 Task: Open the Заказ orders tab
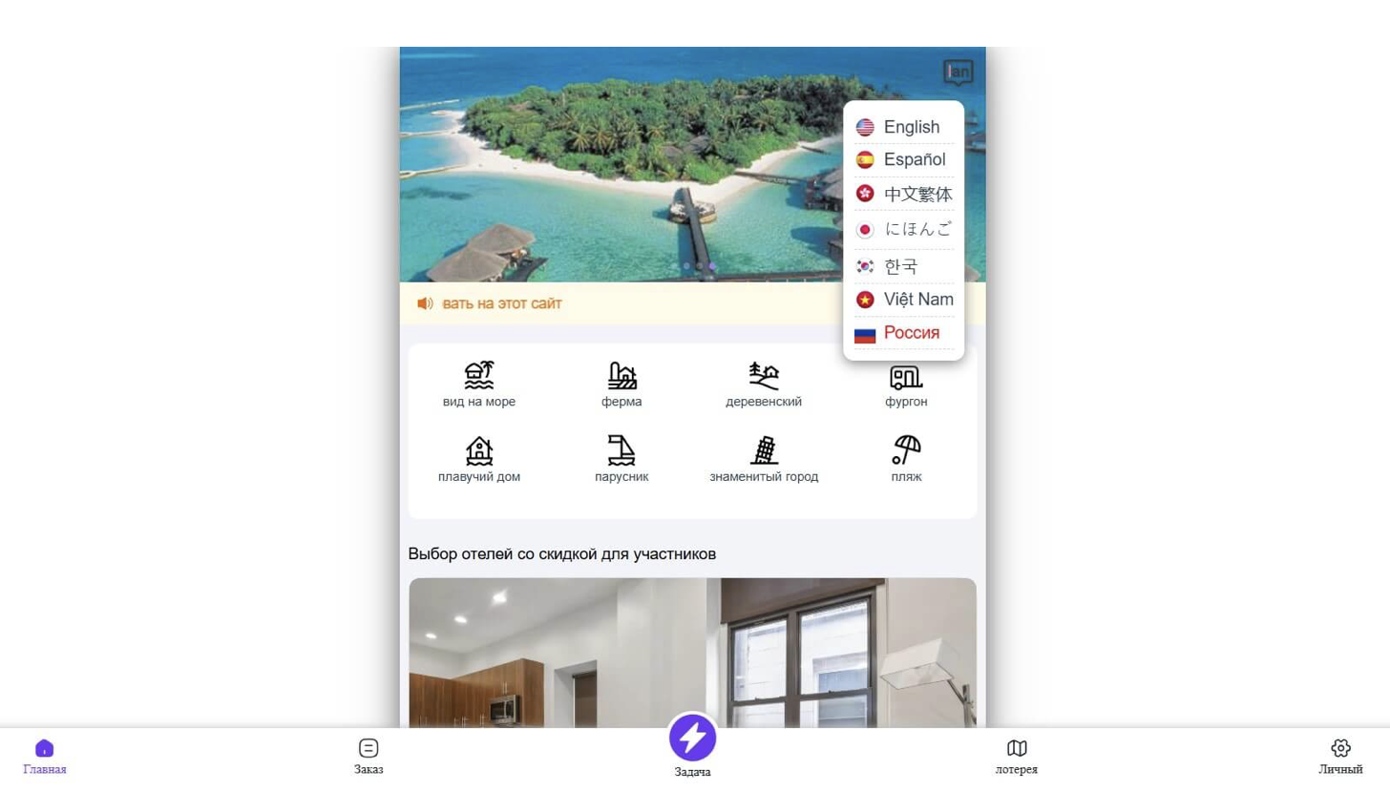[x=369, y=757]
